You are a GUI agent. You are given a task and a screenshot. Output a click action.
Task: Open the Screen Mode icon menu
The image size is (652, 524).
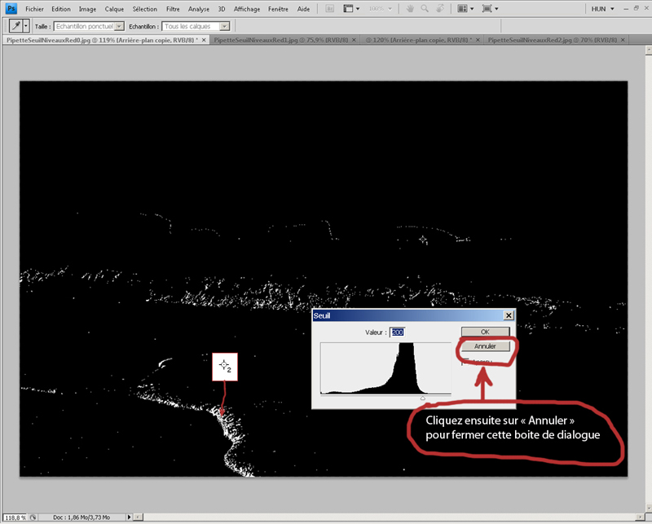pos(490,9)
